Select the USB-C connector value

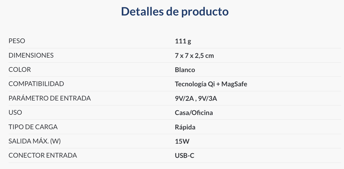point(184,156)
